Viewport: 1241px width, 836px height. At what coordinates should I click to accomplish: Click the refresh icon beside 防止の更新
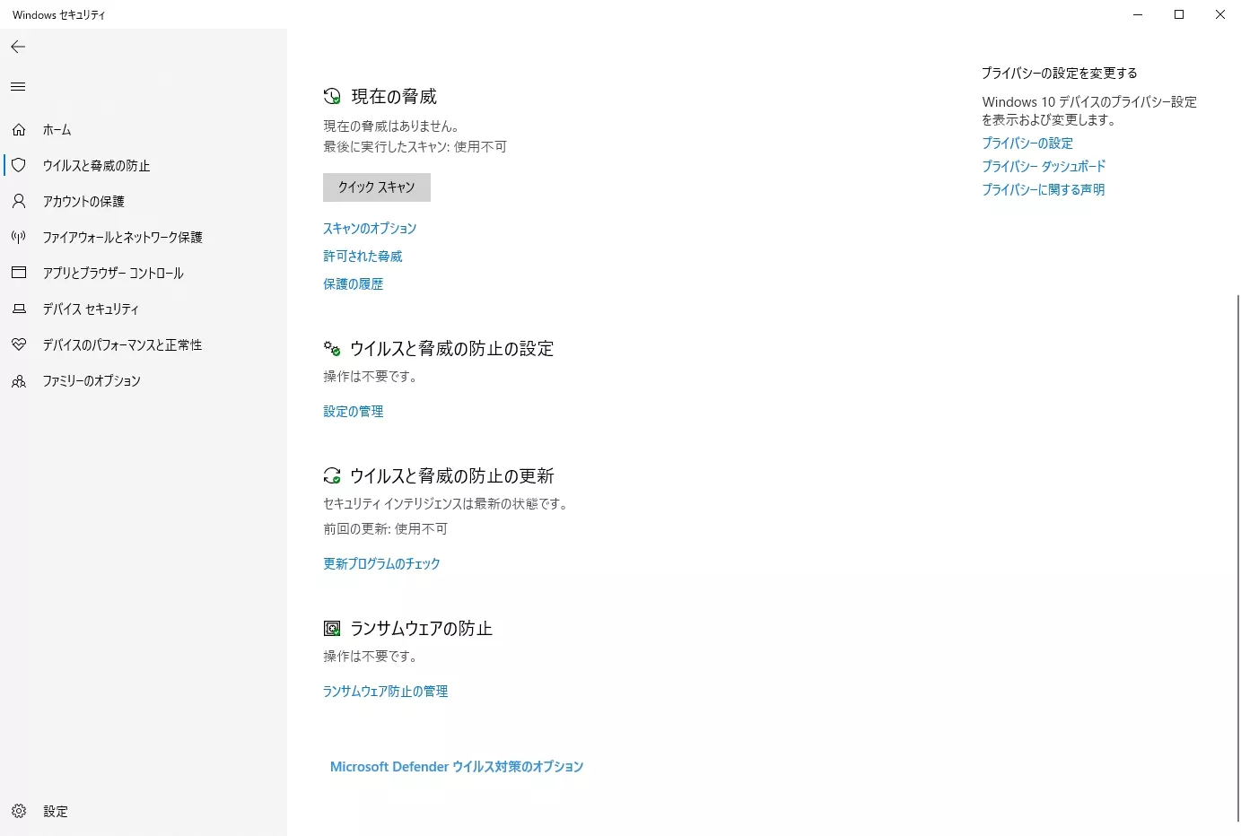tap(332, 475)
